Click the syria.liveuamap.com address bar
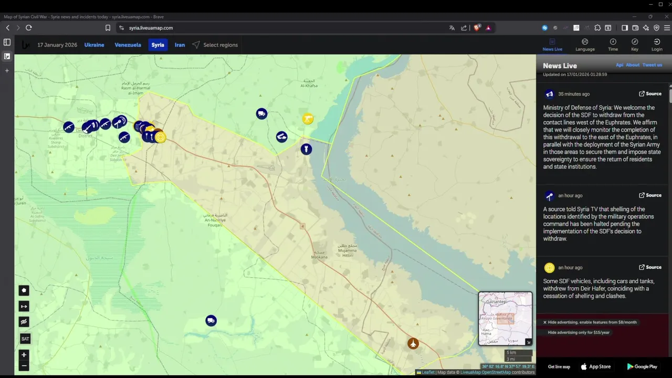Viewport: 672px width, 378px height. pyautogui.click(x=283, y=28)
